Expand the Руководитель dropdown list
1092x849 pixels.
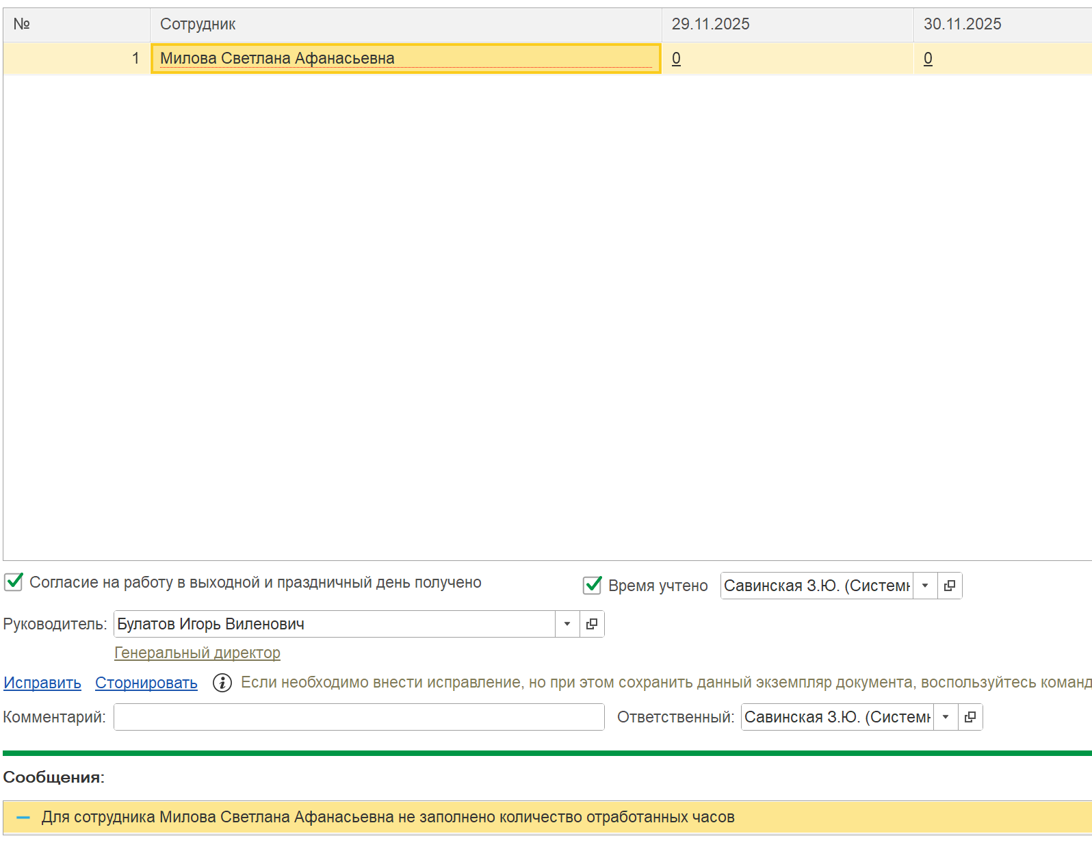pyautogui.click(x=567, y=624)
